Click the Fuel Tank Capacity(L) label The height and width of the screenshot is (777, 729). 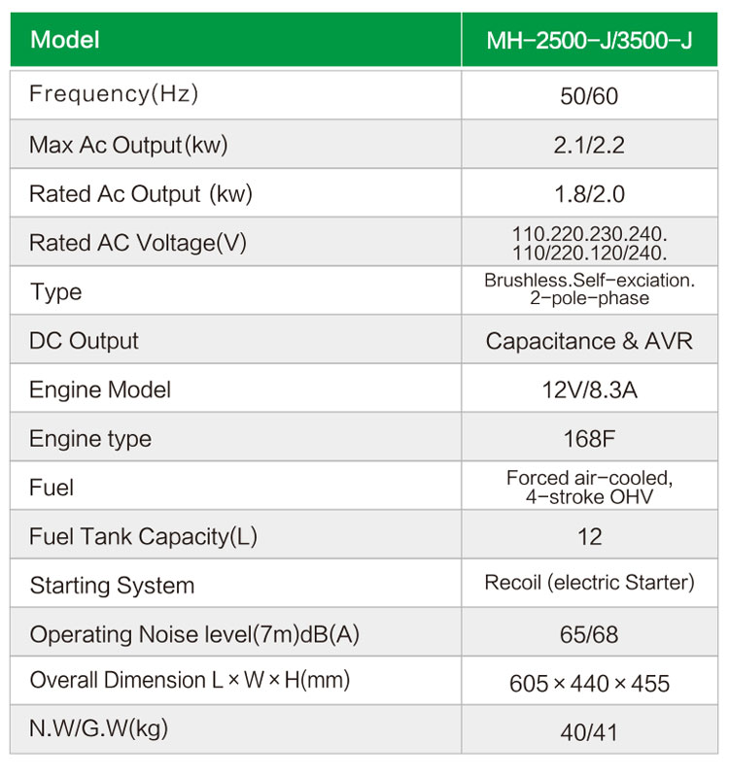[143, 536]
